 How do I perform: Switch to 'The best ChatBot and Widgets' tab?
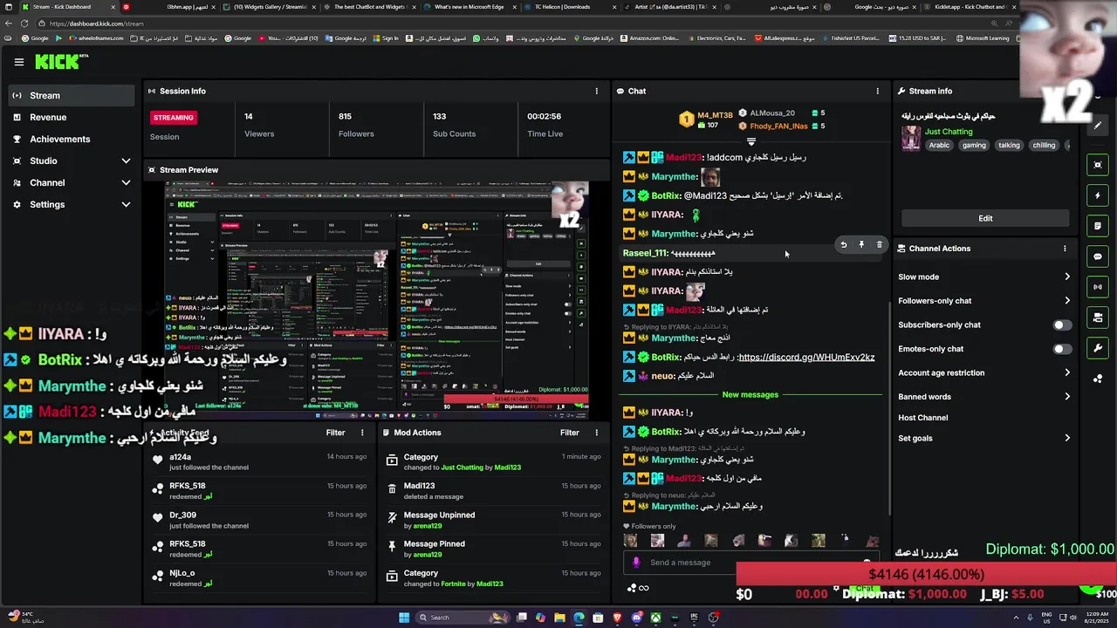tap(370, 7)
